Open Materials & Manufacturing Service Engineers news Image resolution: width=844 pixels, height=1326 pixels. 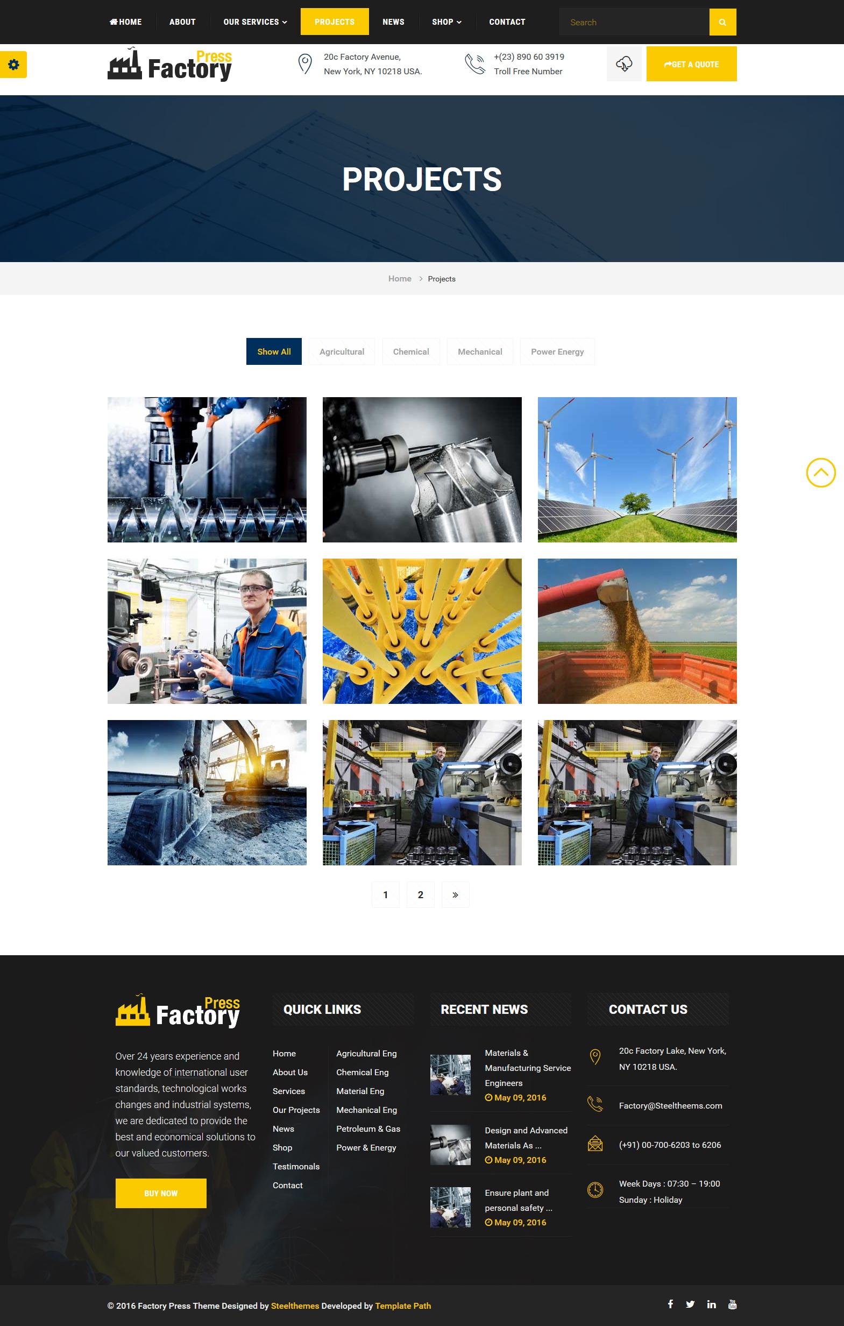click(527, 1068)
